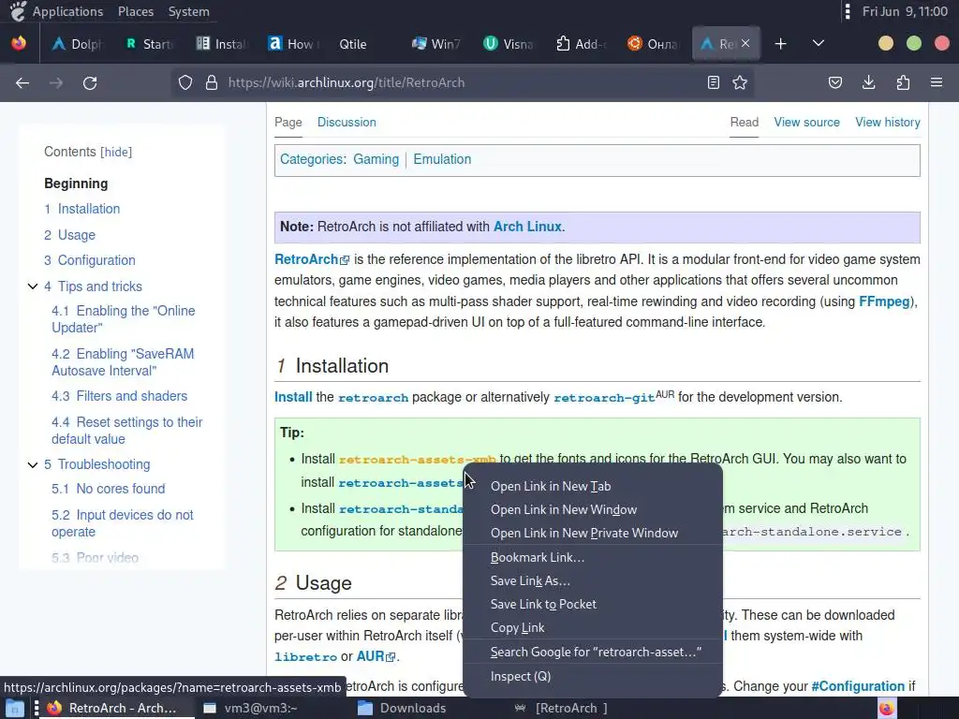Select Save Link As from context menu
Screen dimensions: 959x719
pyautogui.click(x=593, y=580)
